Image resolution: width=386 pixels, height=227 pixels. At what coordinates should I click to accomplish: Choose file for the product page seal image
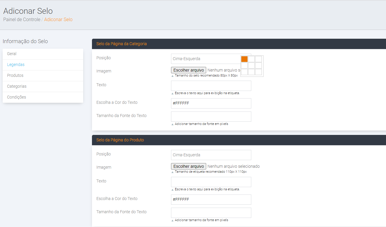tap(189, 166)
